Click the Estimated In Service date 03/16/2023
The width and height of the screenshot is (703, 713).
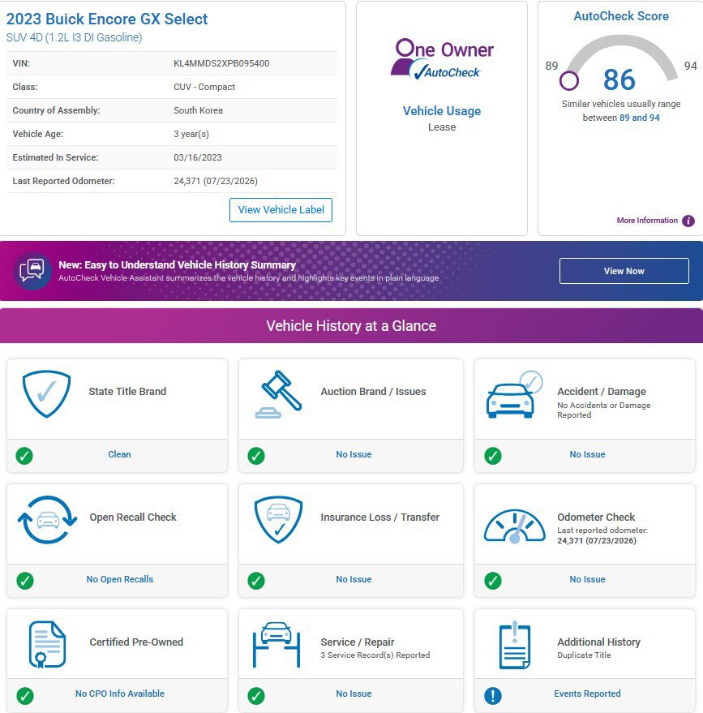tap(198, 157)
